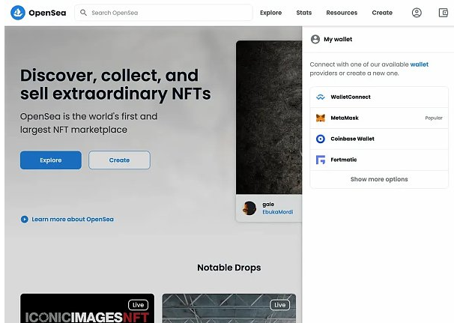This screenshot has width=454, height=323.
Task: Toggle the wallet icon in navbar
Action: (x=444, y=13)
